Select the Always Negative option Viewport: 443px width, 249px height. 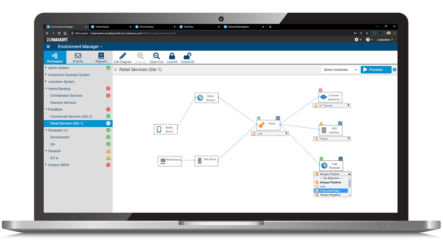331,195
